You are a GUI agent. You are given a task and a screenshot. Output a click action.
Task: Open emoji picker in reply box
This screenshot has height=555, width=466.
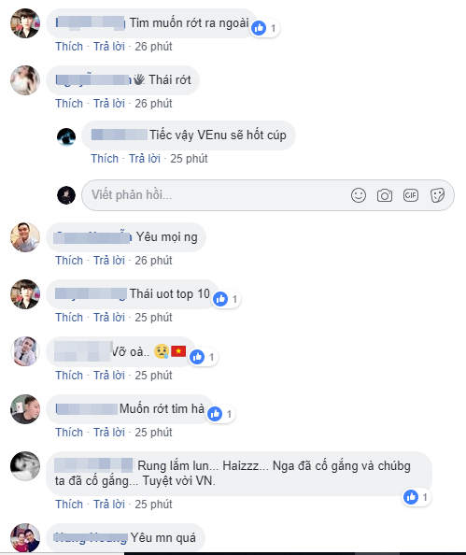(x=358, y=195)
